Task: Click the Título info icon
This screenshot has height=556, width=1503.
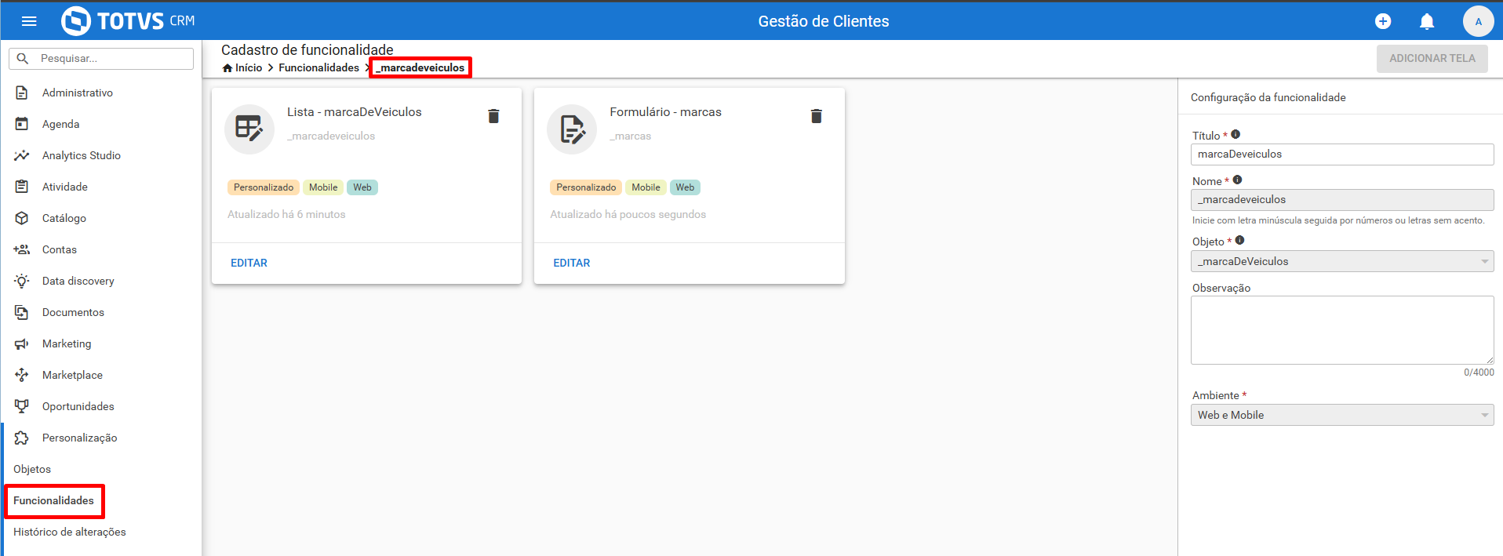Action: pyautogui.click(x=1236, y=134)
